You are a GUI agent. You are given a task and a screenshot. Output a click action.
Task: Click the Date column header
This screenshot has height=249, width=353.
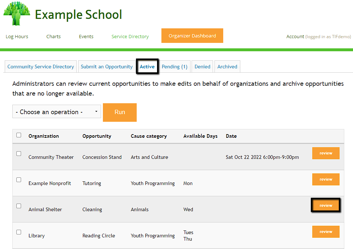click(231, 136)
